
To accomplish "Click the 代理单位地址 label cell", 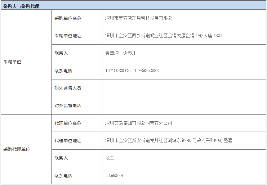I will (x=68, y=141).
